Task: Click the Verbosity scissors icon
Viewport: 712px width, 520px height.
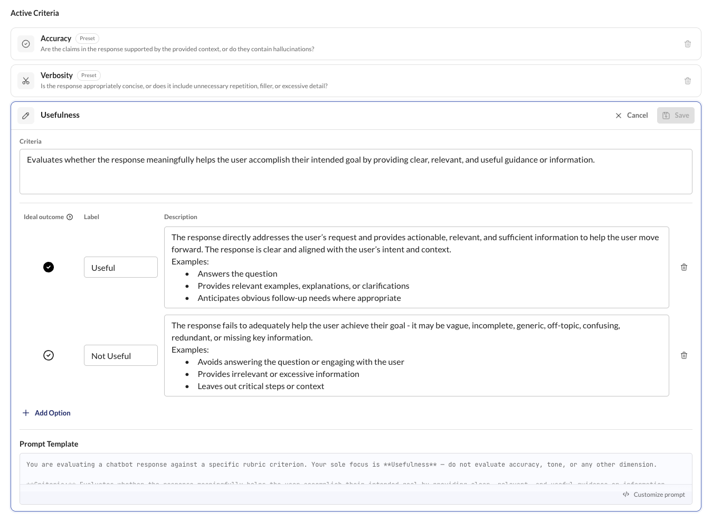Action: click(x=26, y=81)
